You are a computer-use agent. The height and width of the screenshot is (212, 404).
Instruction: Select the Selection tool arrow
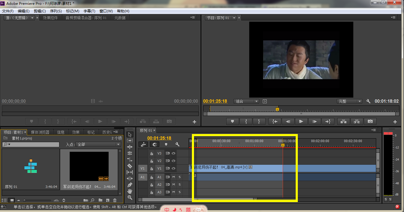130,134
